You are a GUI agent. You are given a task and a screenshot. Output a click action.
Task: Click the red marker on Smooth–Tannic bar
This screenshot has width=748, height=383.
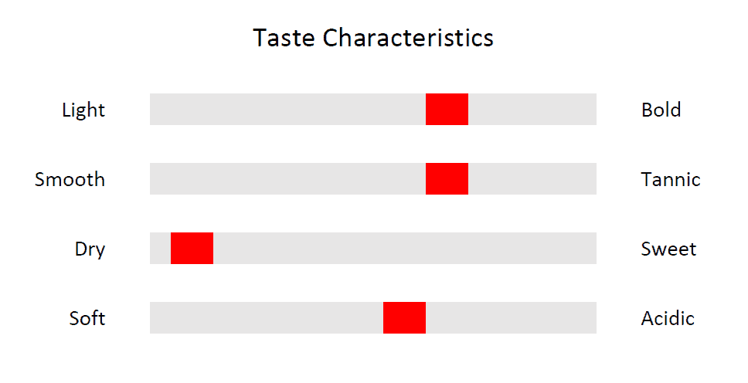click(x=447, y=179)
